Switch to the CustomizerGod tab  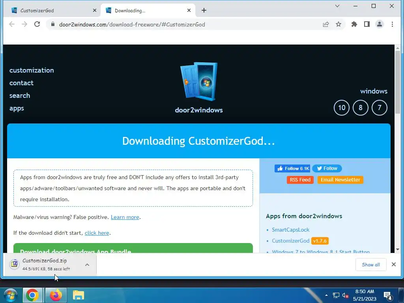coord(52,10)
